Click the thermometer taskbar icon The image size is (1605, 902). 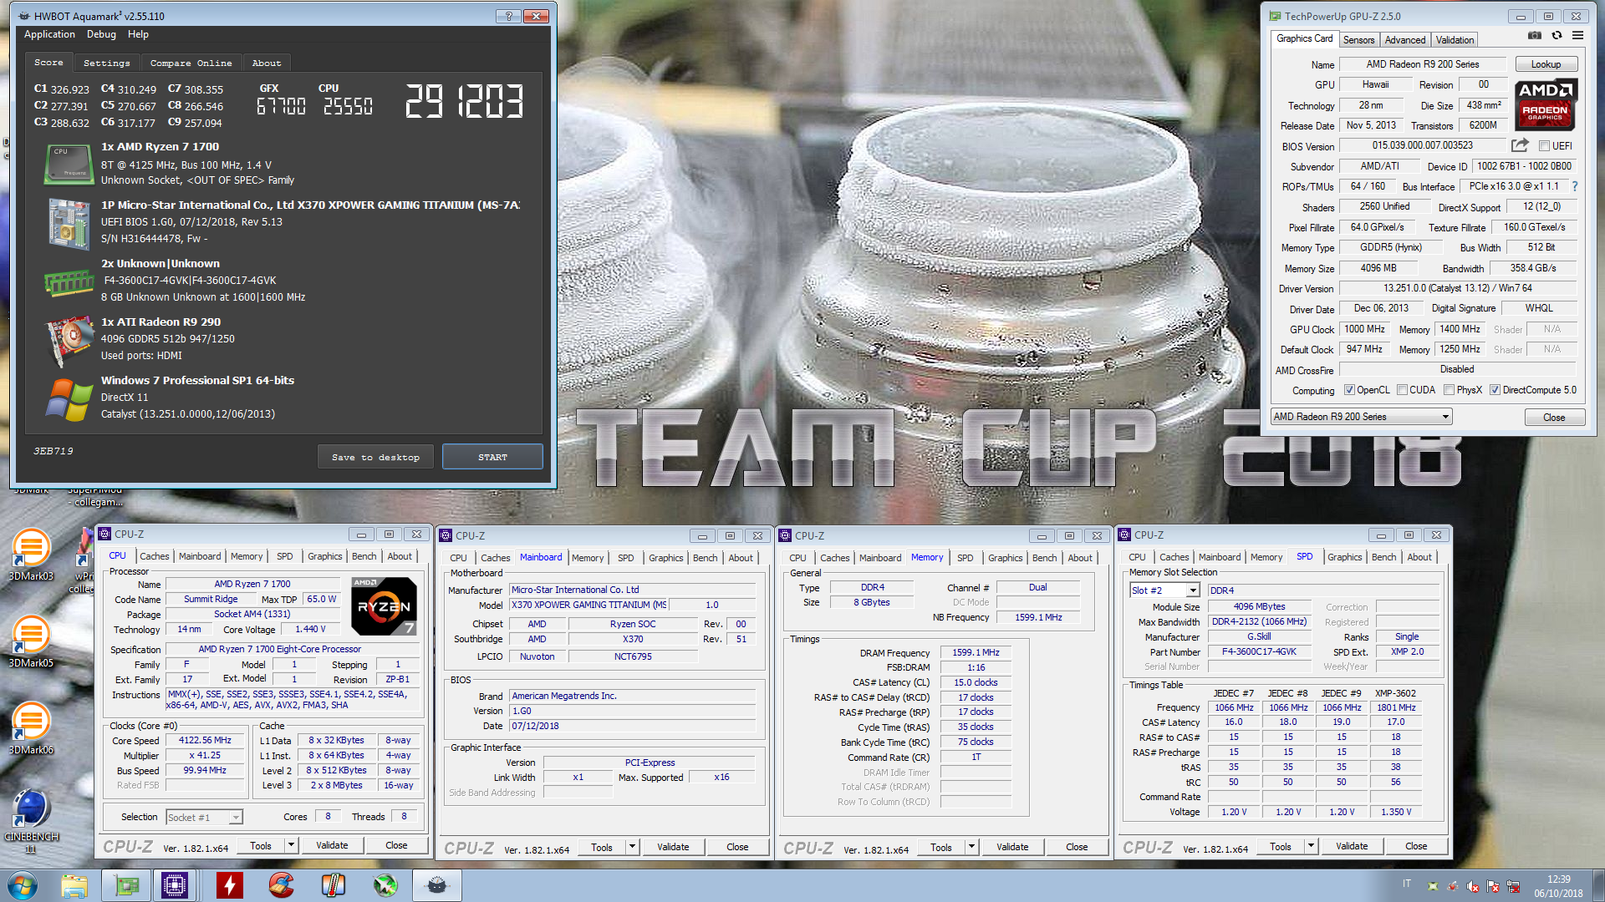(x=333, y=885)
